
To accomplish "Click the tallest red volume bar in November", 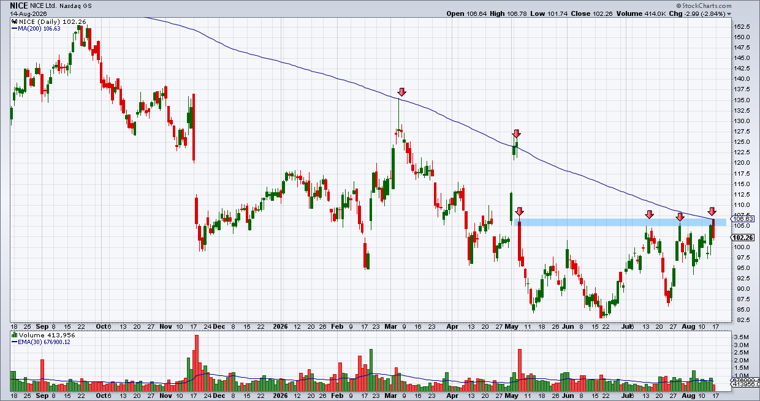I will (x=197, y=363).
